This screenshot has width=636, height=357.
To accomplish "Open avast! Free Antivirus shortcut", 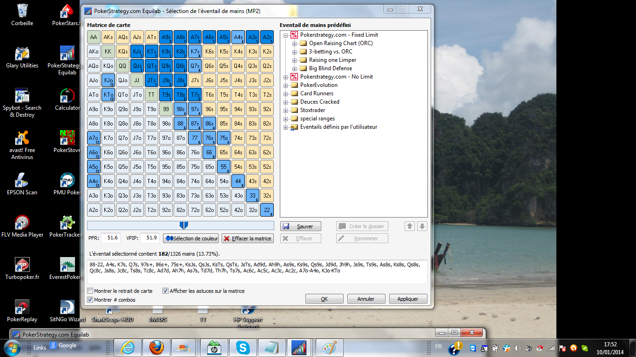I will [22, 144].
